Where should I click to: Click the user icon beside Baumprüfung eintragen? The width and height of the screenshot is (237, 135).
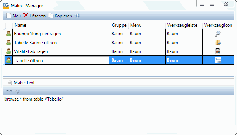click(x=9, y=34)
